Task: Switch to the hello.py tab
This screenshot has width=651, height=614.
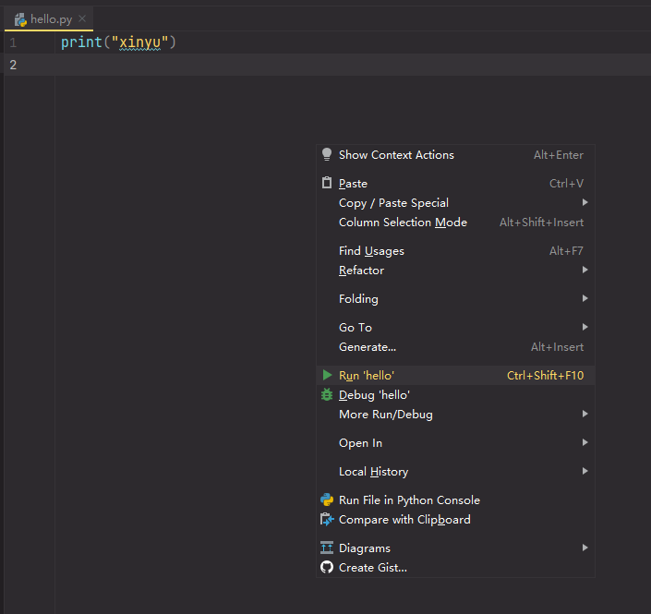Action: 49,19
